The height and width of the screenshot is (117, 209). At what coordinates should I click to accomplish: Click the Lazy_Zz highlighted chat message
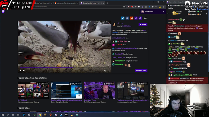pyautogui.click(x=187, y=28)
